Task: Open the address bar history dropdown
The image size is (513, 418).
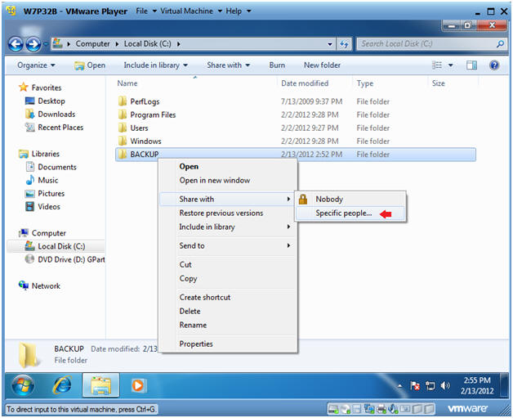Action: tap(330, 44)
